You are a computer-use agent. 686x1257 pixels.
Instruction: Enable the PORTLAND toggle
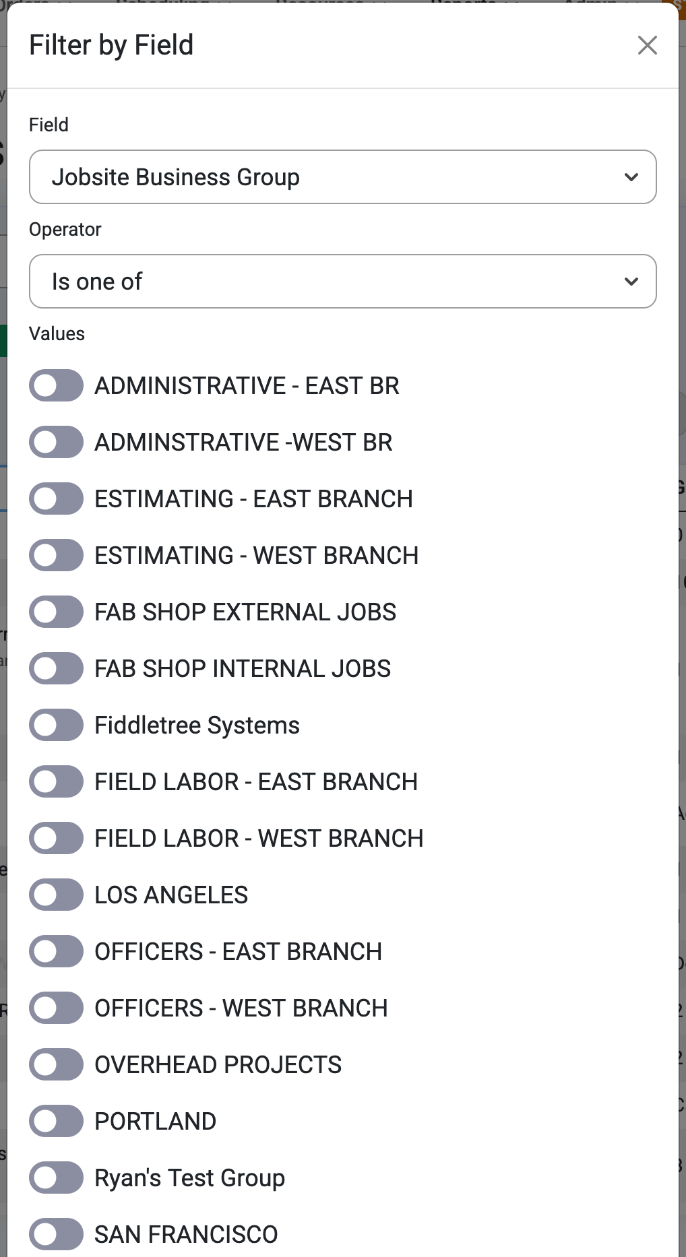[x=56, y=1121]
